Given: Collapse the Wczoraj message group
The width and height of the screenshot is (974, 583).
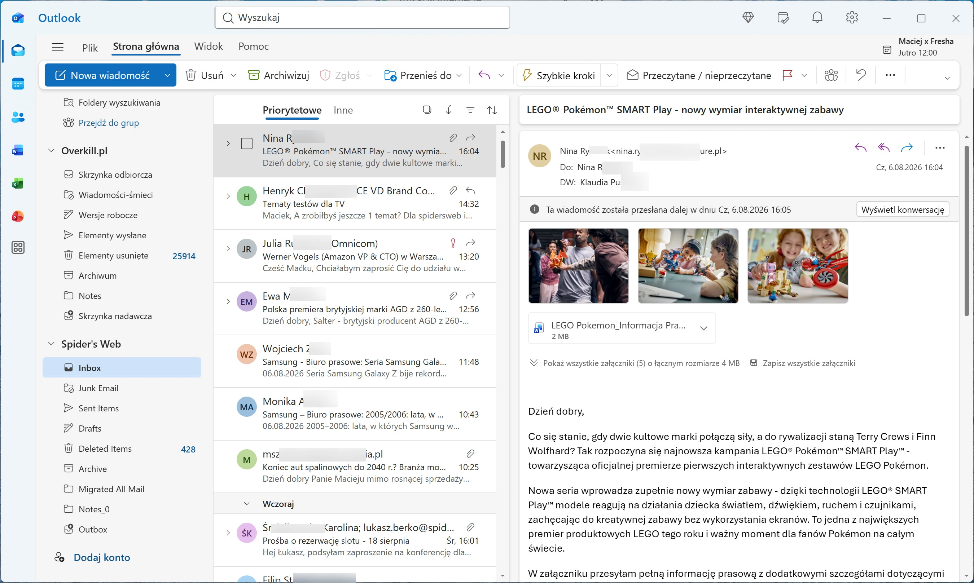Looking at the screenshot, I should point(246,504).
